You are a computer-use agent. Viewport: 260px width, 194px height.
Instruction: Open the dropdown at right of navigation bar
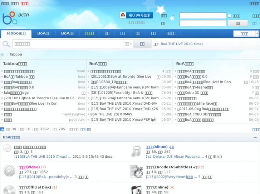tap(246, 33)
